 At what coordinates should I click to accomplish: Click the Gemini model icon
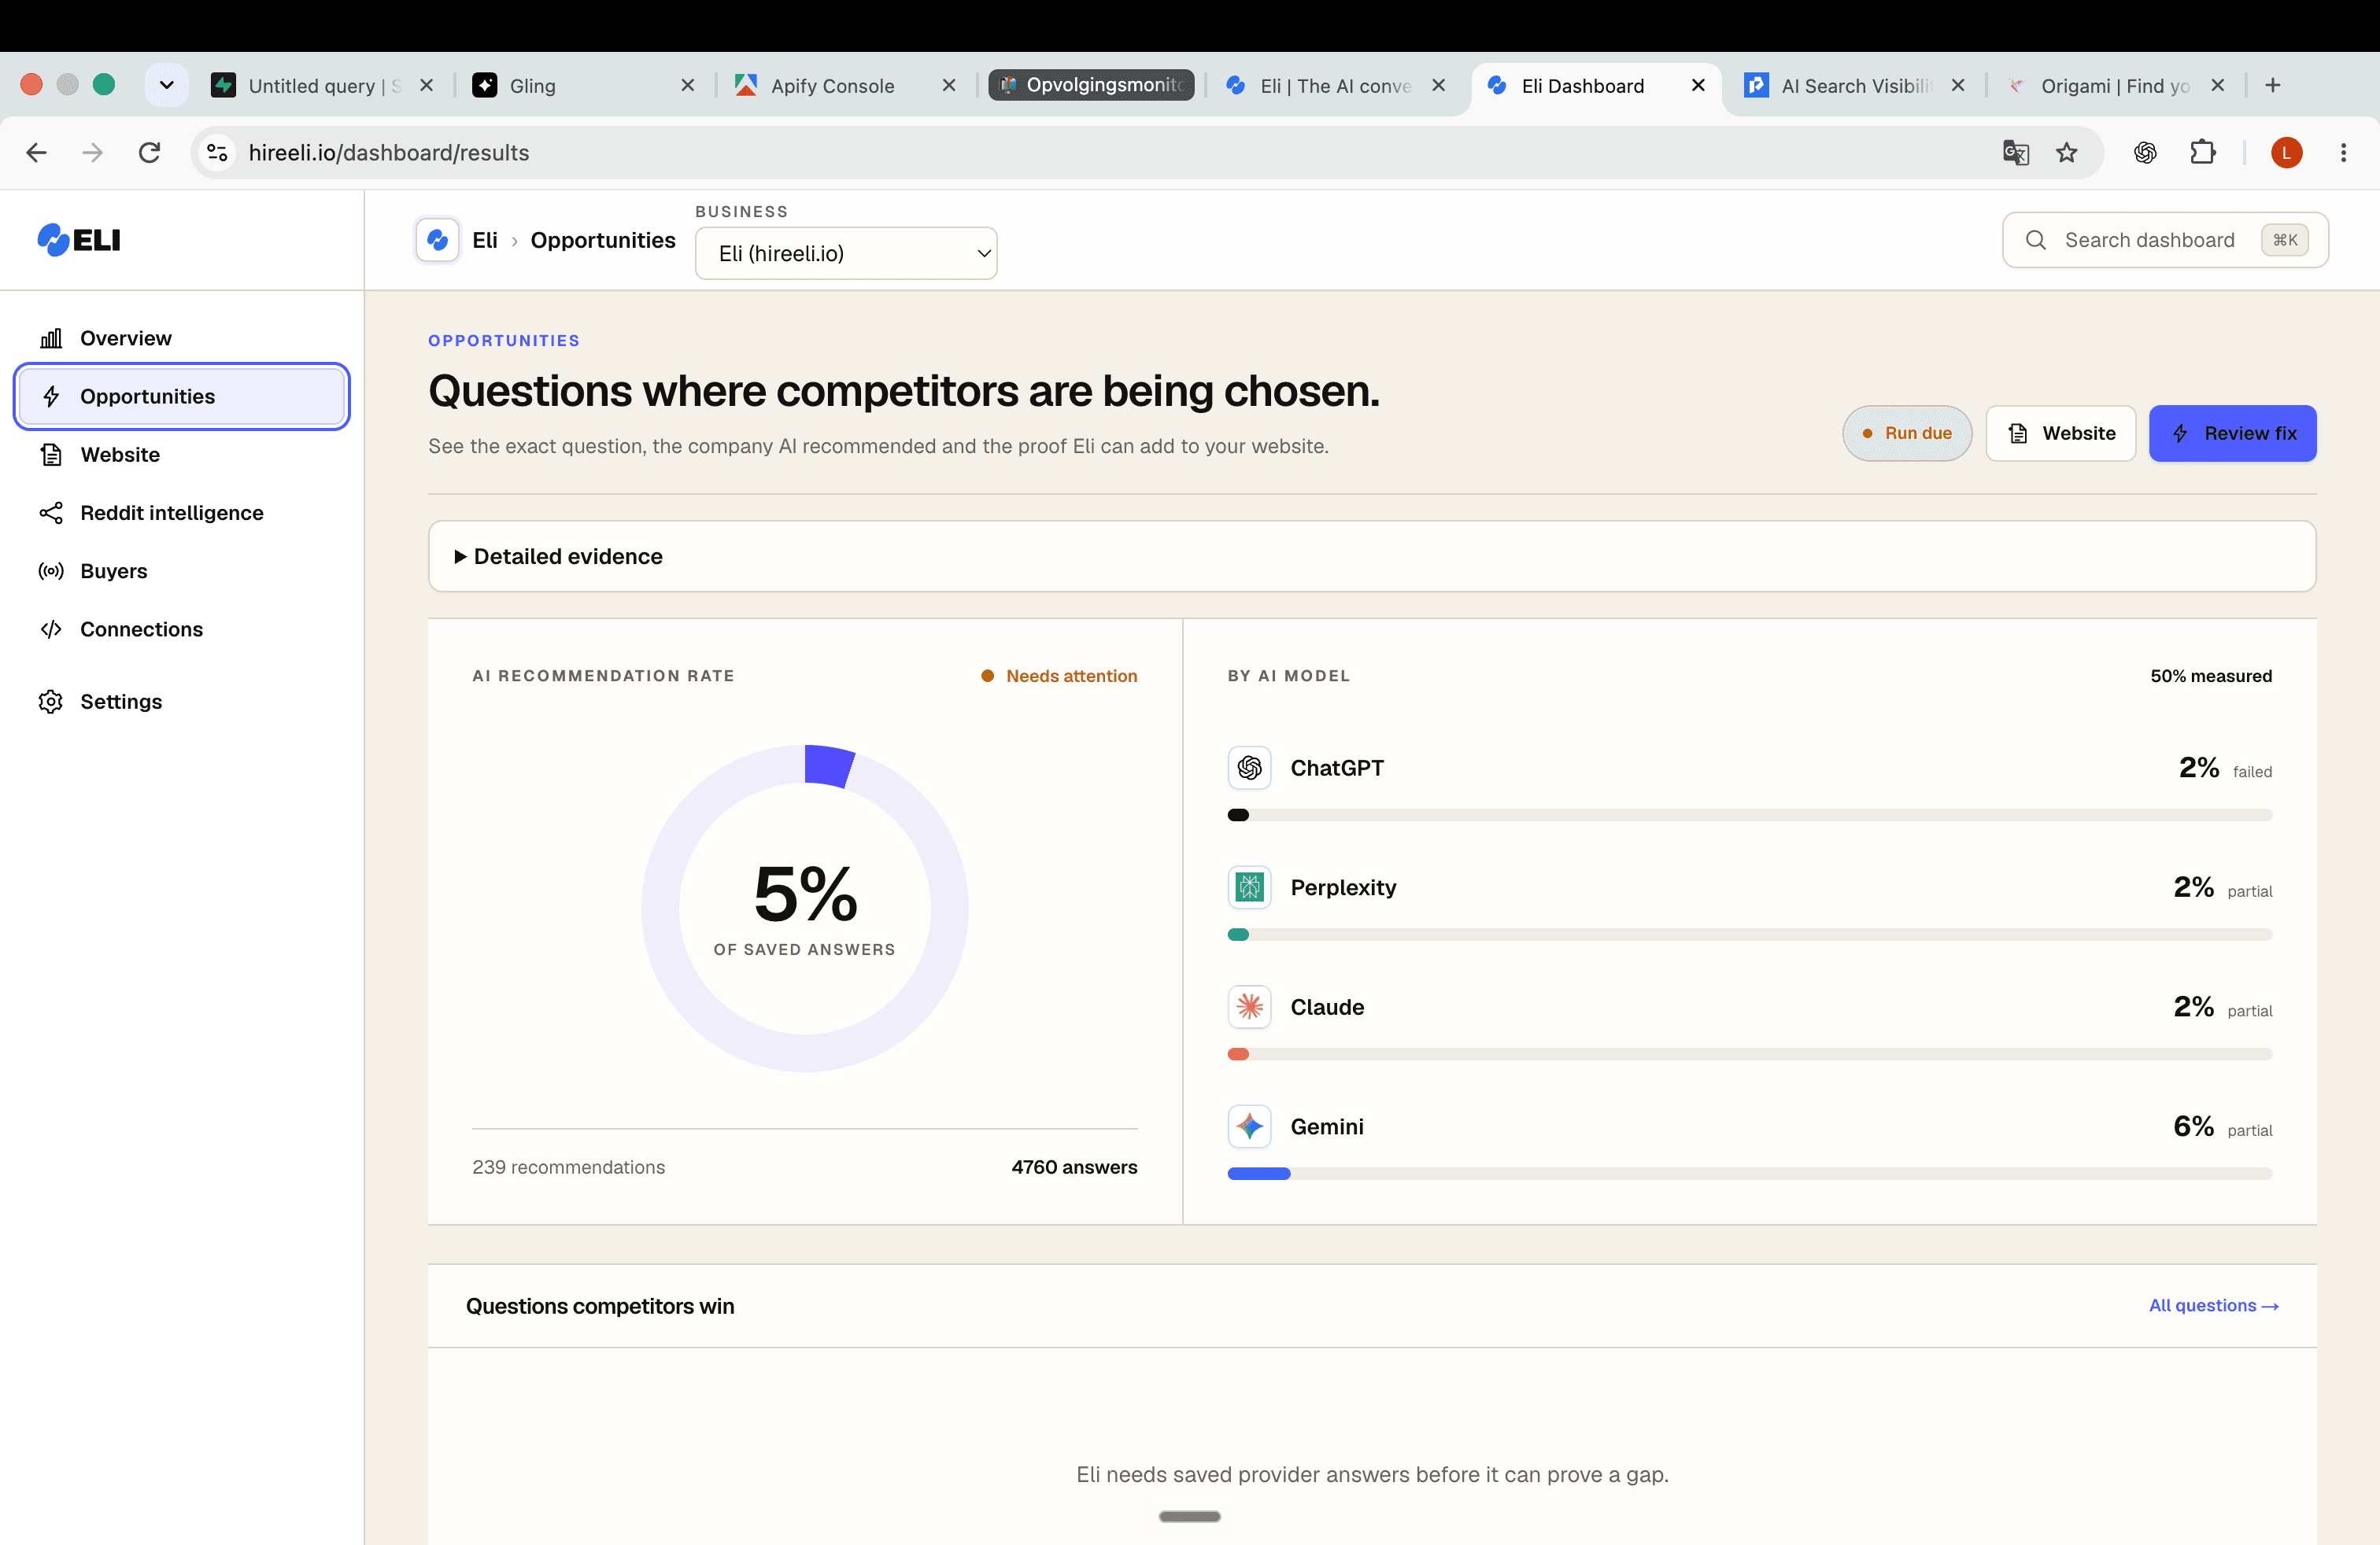coord(1249,1126)
